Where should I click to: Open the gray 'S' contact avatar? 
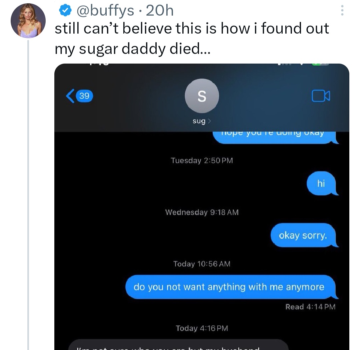point(201,96)
